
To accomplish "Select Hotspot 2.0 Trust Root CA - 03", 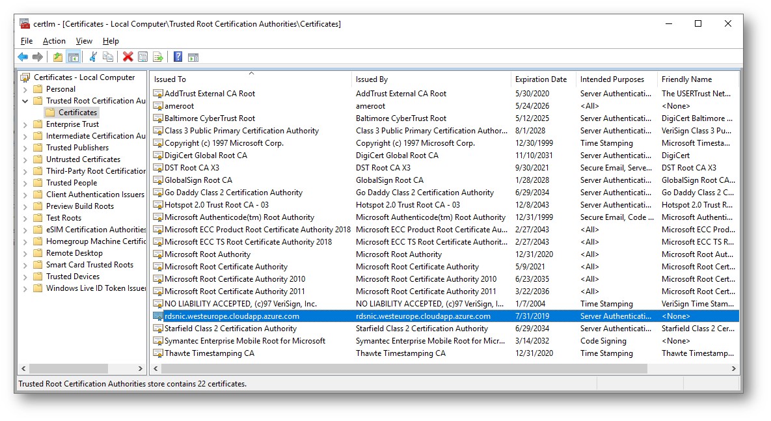I will coord(446,205).
